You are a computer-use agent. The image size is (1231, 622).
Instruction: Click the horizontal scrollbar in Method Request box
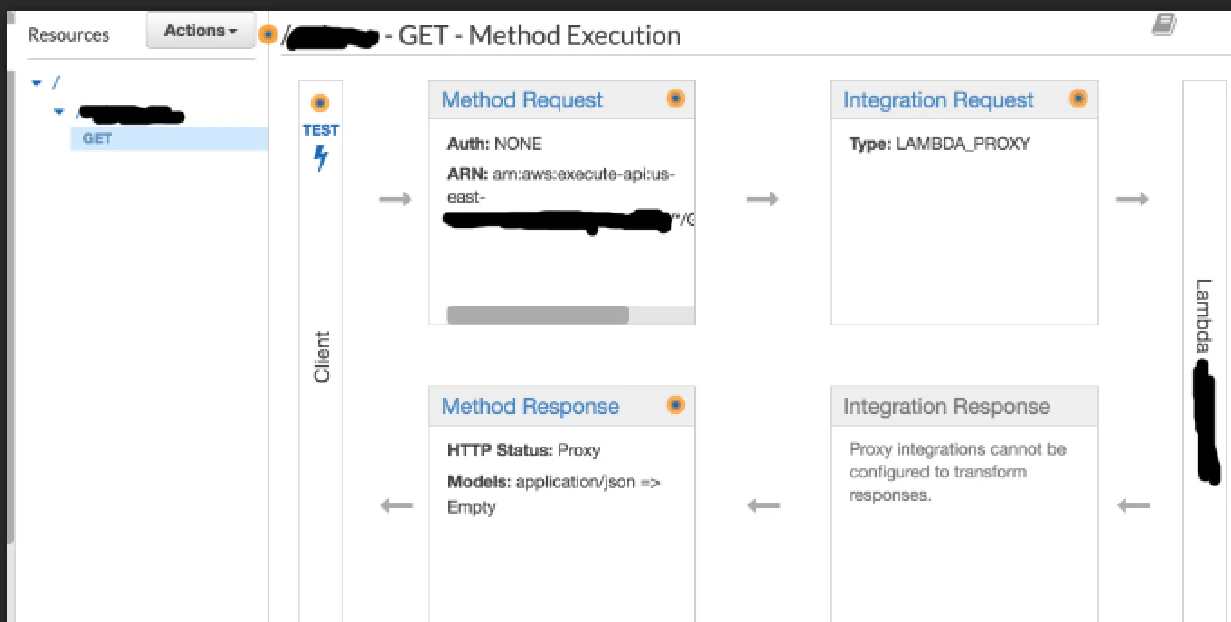(538, 315)
